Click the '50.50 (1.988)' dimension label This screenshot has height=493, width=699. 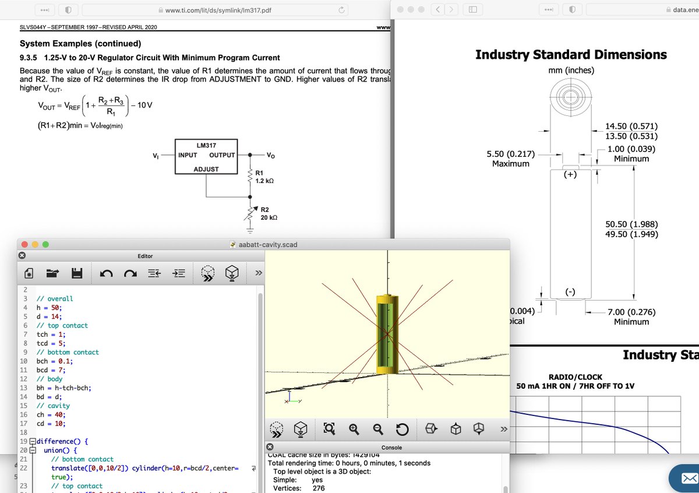[632, 224]
